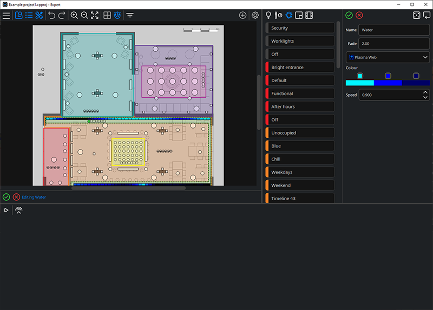Decrease Speed with the down arrow
The height and width of the screenshot is (310, 433).
[425, 98]
